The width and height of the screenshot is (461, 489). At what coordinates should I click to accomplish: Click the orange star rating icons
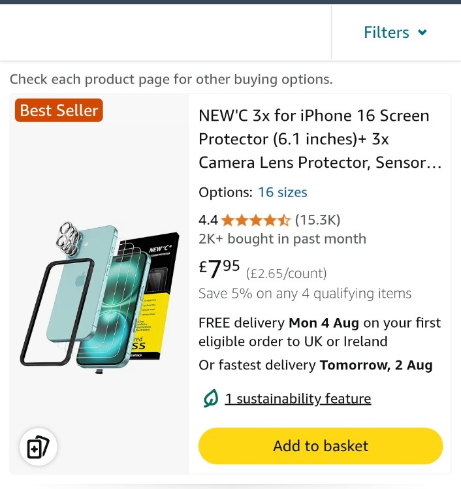pyautogui.click(x=255, y=220)
